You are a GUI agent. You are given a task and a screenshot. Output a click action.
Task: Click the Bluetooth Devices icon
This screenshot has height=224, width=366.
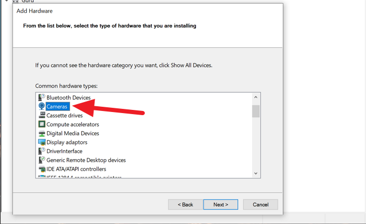pos(42,97)
